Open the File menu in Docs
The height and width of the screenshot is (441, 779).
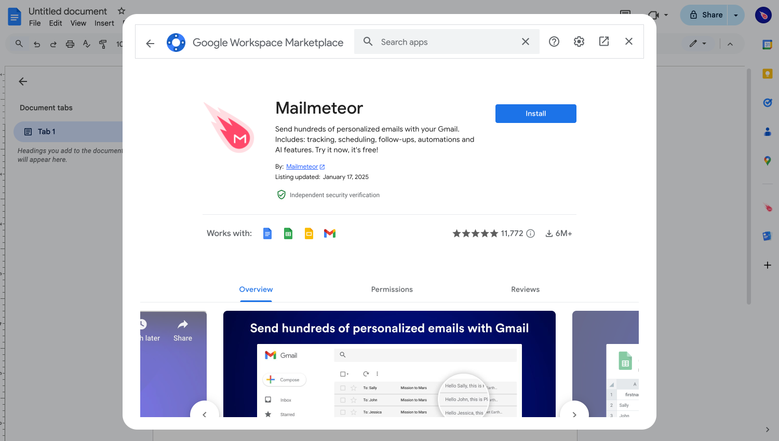(35, 23)
